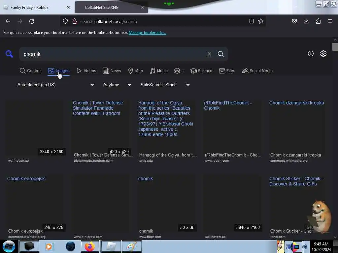The height and width of the screenshot is (253, 338).
Task: Open the r/RblxFindTheChomik result link
Action: click(x=228, y=105)
